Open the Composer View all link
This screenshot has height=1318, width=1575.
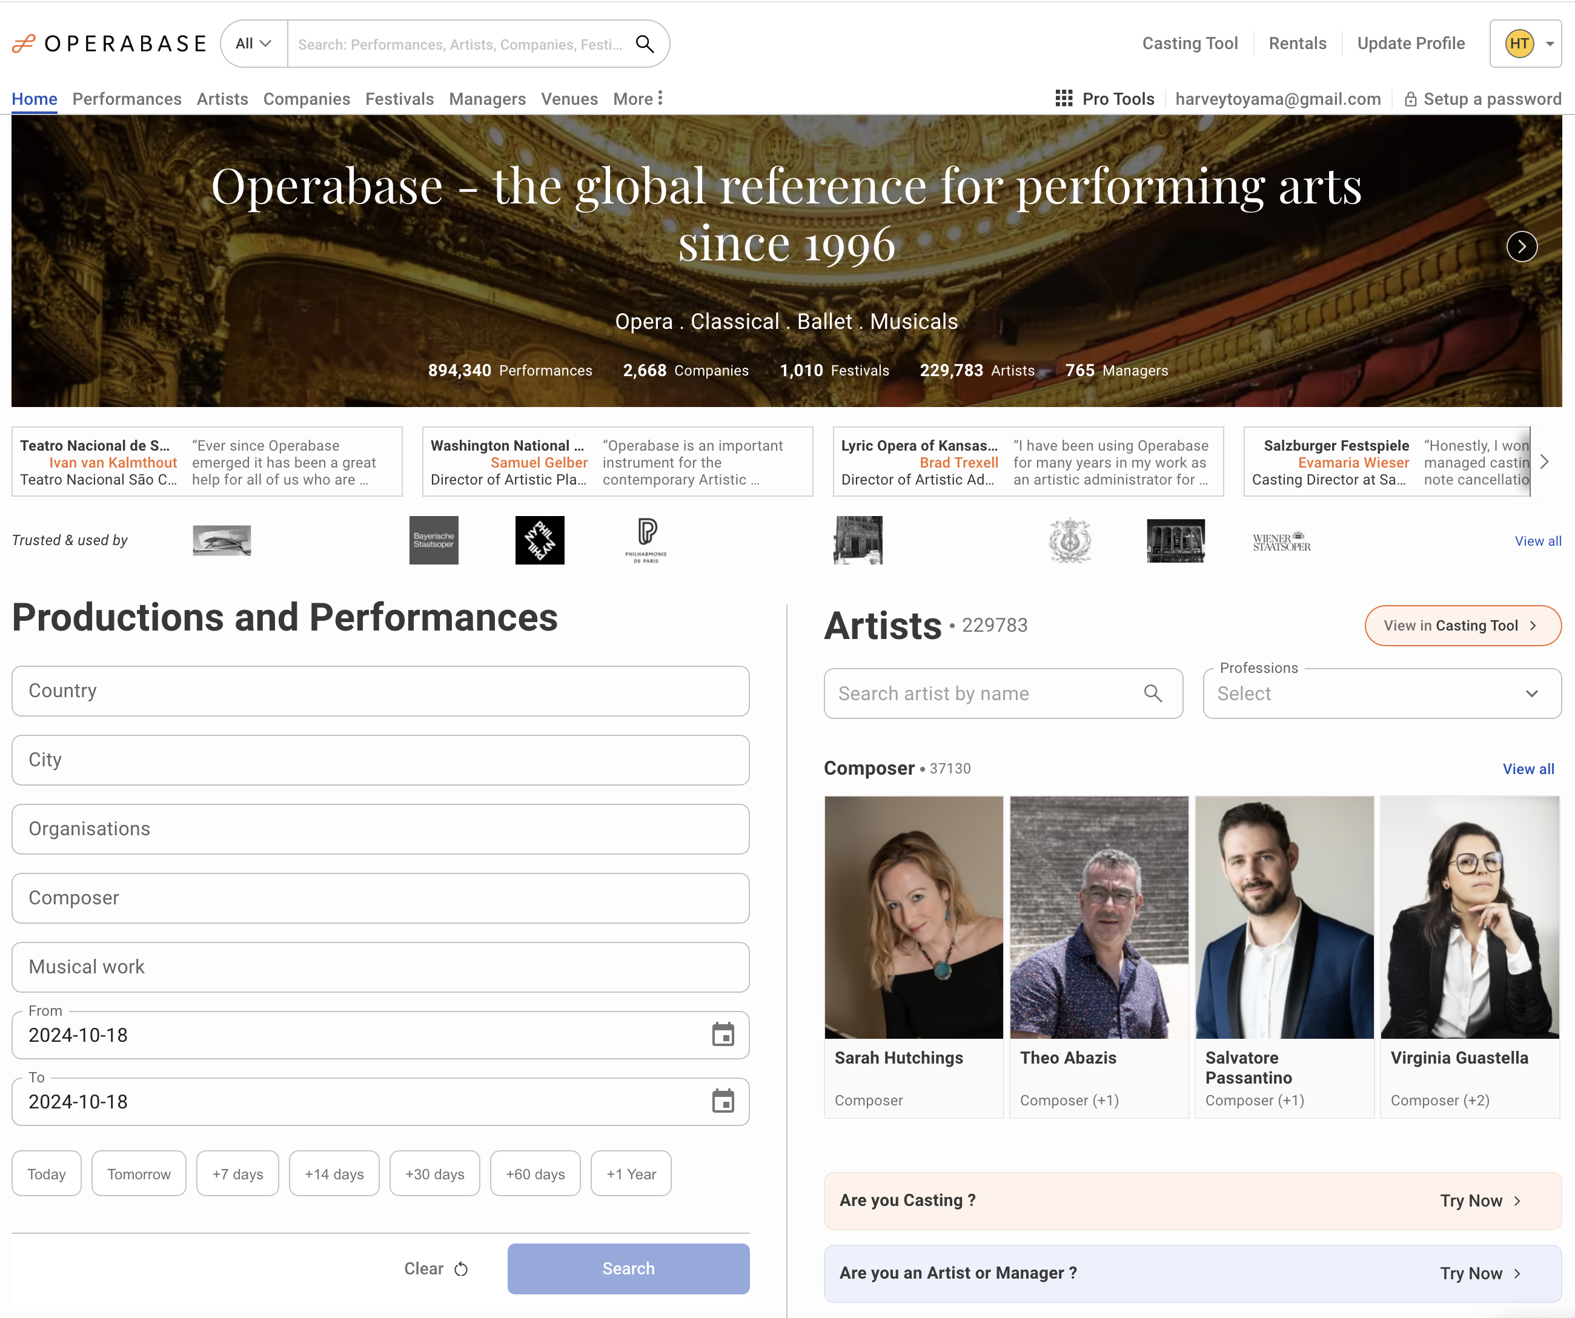1528,769
